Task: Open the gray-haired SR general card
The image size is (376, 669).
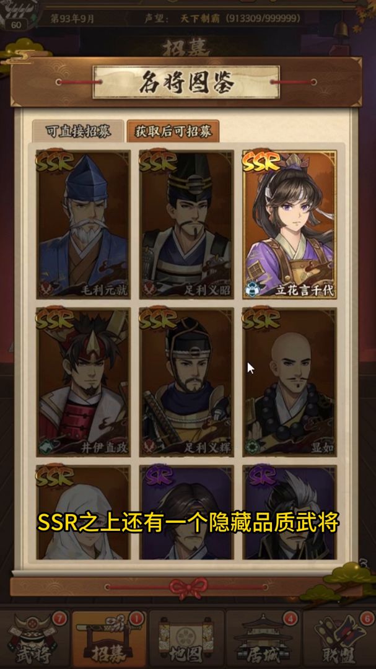Action: pyautogui.click(x=289, y=512)
